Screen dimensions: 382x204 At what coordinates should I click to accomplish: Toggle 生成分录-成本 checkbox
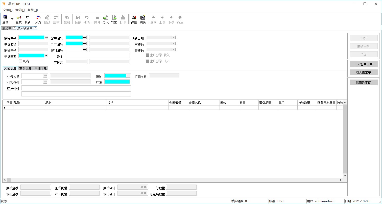(148, 61)
